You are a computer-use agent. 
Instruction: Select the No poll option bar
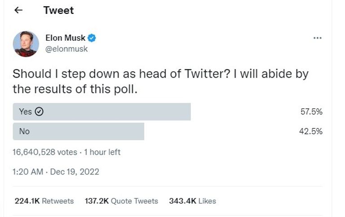tap(78, 131)
